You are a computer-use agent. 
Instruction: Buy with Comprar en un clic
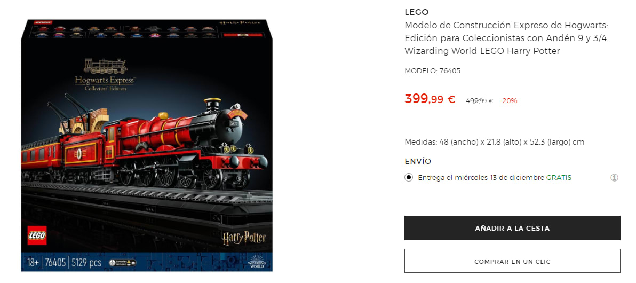pyautogui.click(x=512, y=262)
